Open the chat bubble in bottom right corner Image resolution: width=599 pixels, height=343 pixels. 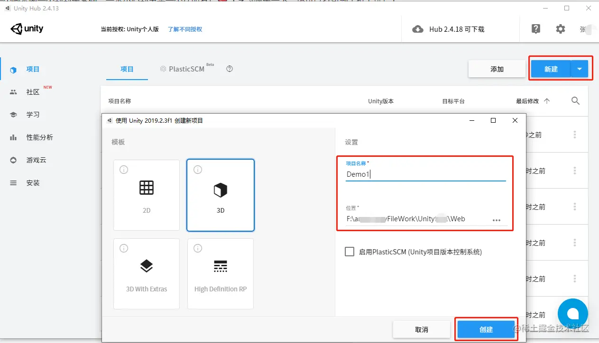572,313
